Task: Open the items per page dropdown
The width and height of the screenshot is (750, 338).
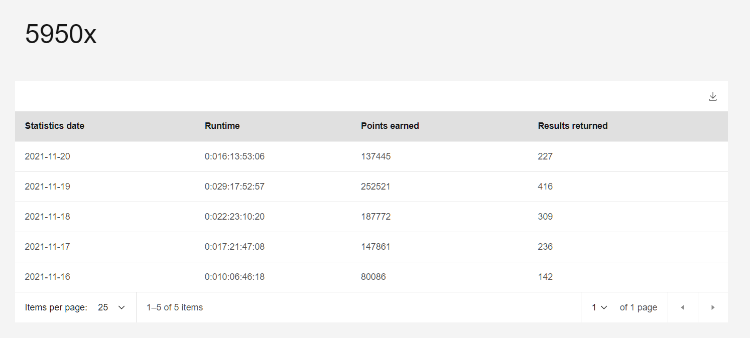Action: pyautogui.click(x=111, y=307)
